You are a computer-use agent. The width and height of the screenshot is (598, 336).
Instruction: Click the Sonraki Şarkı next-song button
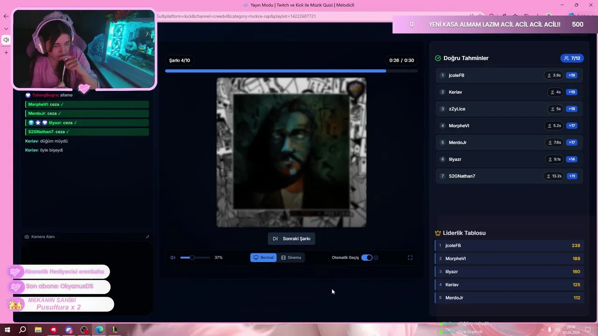[292, 238]
